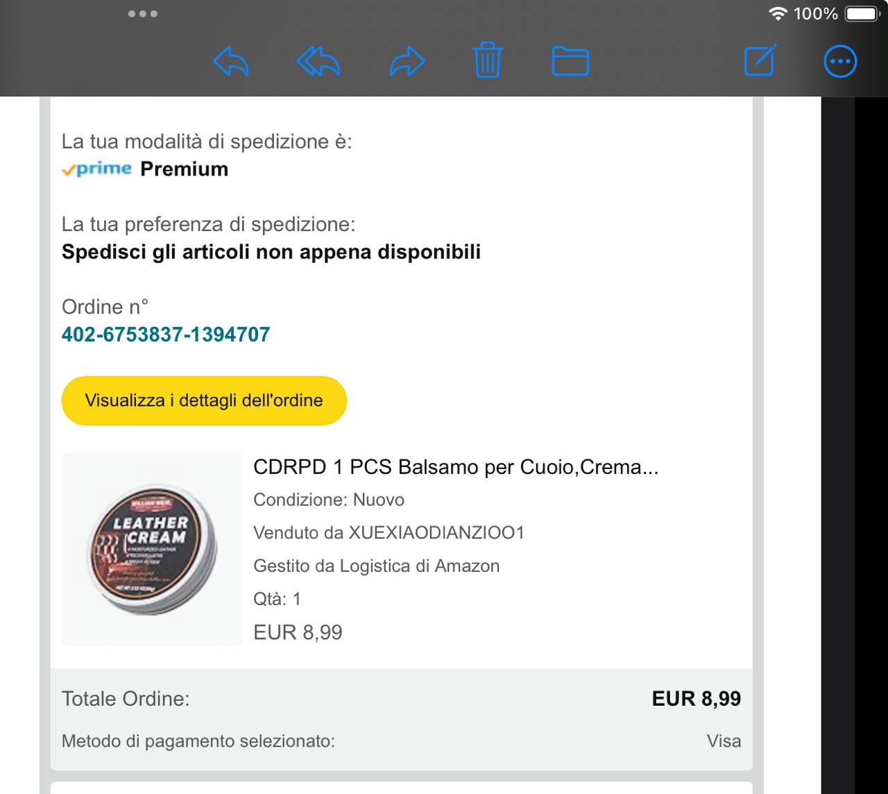Tap the Totale Ordine EUR 8,99 amount
The height and width of the screenshot is (794, 888).
[697, 698]
